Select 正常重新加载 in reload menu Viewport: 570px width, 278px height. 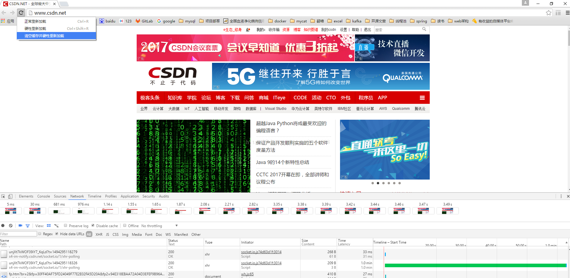click(x=57, y=22)
